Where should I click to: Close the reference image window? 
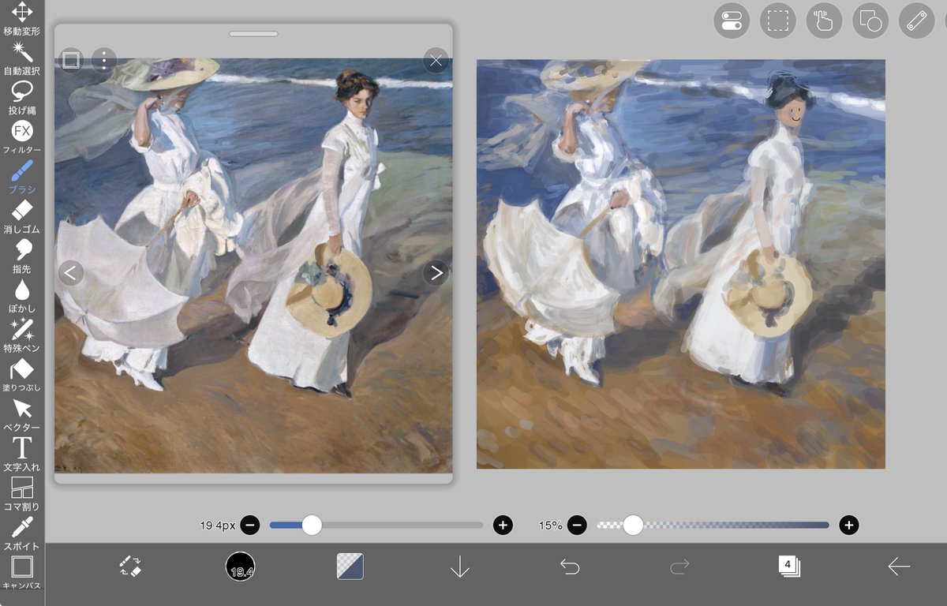[x=436, y=60]
